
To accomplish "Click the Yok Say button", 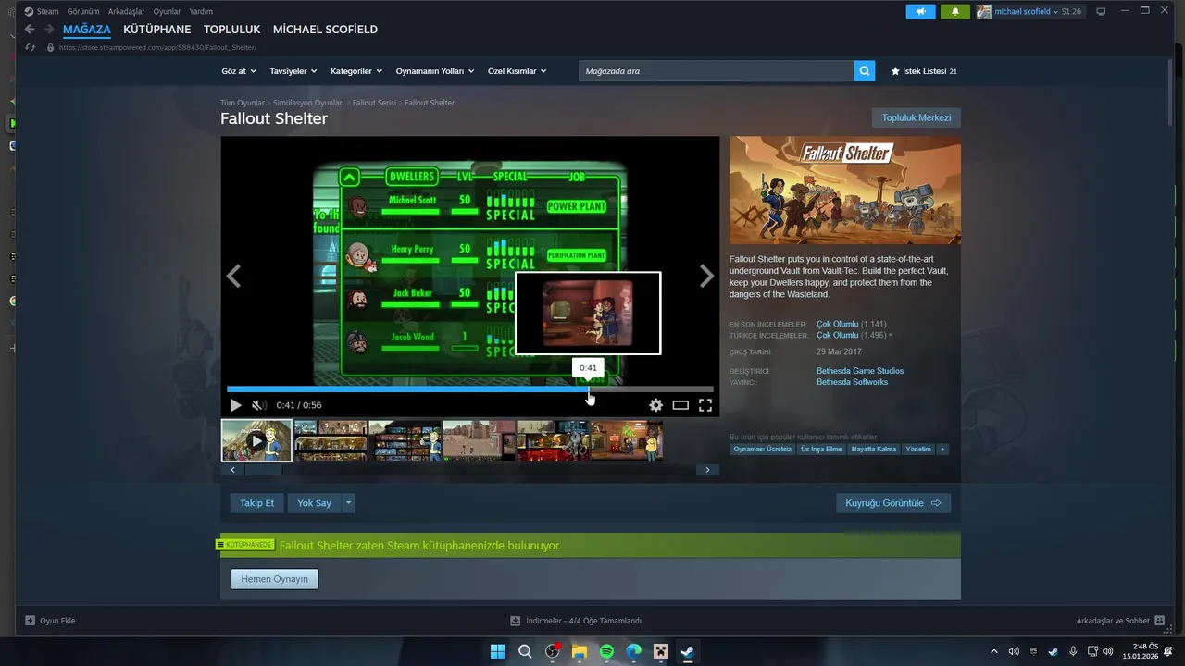I will 314,503.
